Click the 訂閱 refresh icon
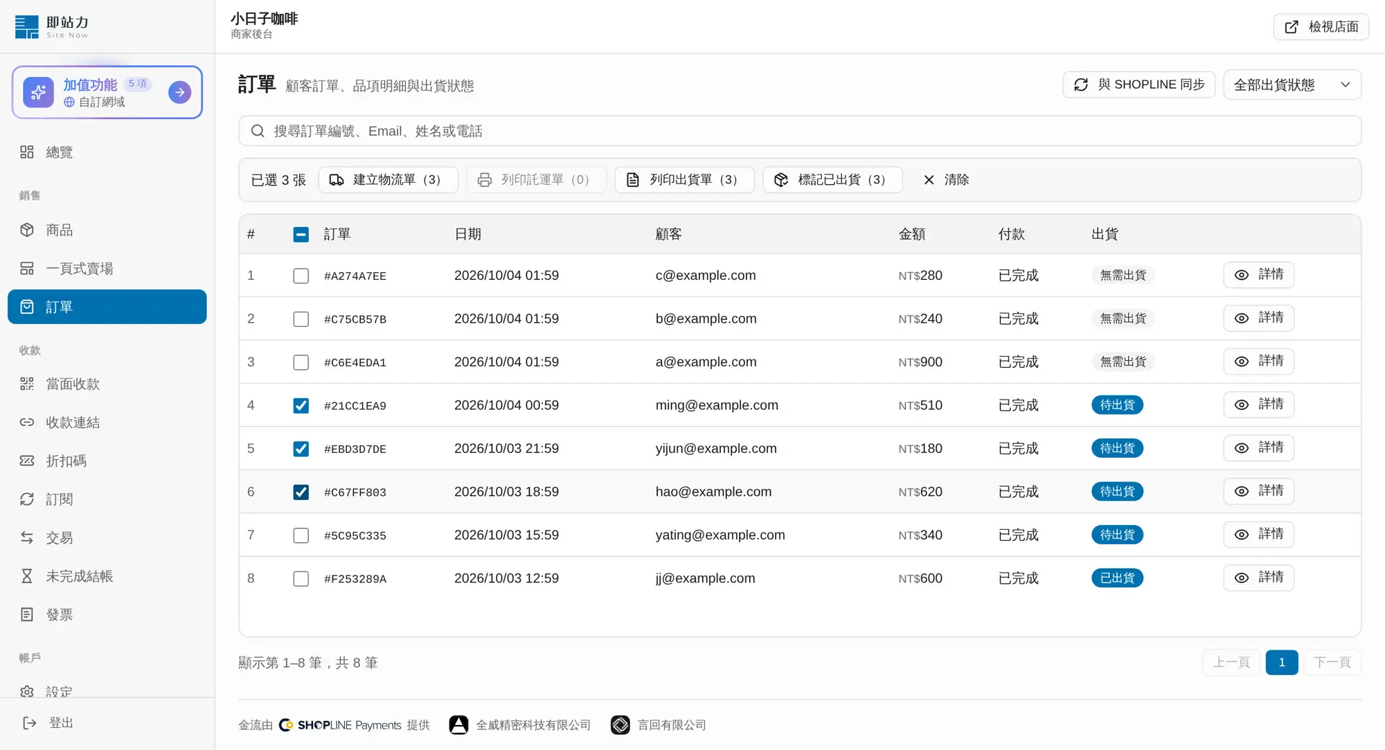Image resolution: width=1385 pixels, height=750 pixels. [27, 499]
